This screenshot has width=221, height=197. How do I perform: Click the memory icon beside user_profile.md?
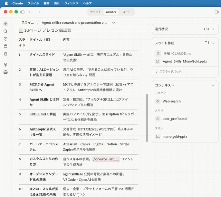158,119
